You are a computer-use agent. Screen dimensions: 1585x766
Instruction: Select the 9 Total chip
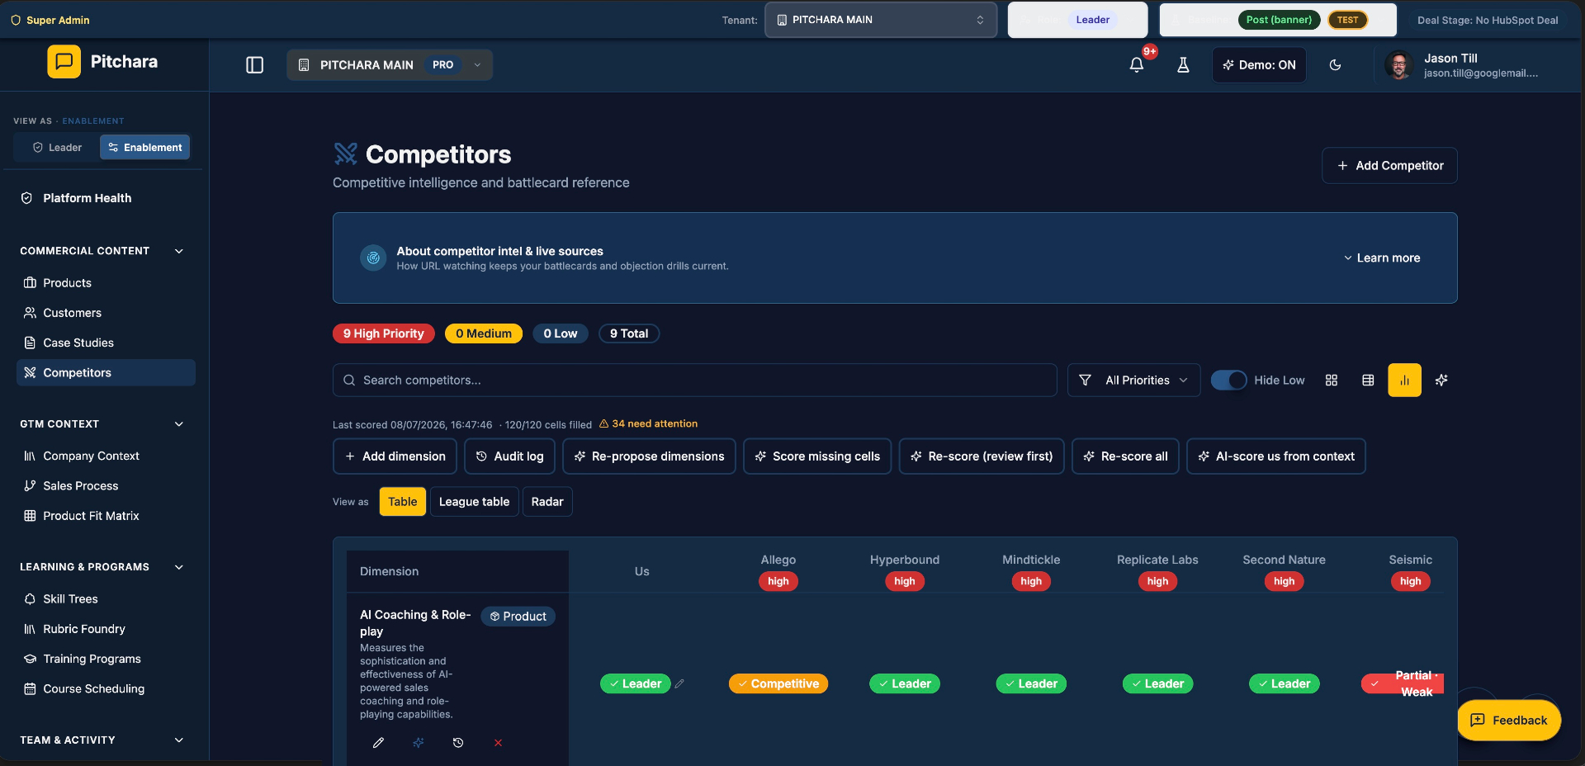(629, 333)
